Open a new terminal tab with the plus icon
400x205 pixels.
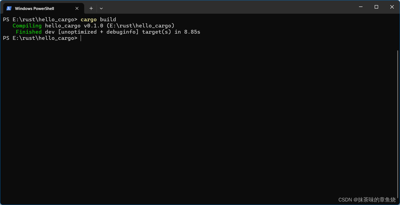point(91,8)
